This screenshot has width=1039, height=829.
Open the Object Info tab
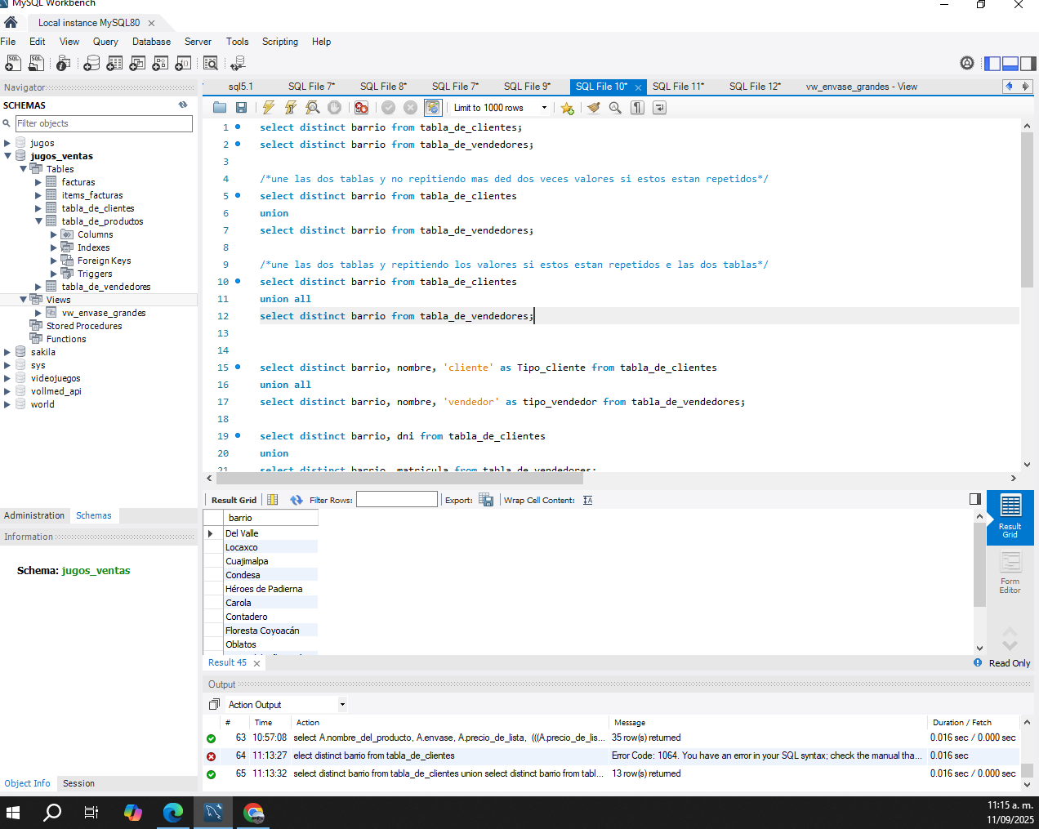pyautogui.click(x=27, y=783)
